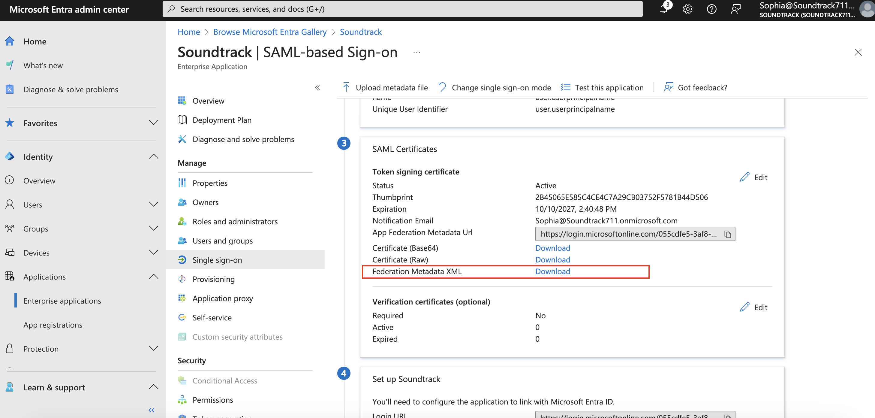Click the Devices icon
This screenshot has width=875, height=418.
coord(10,253)
